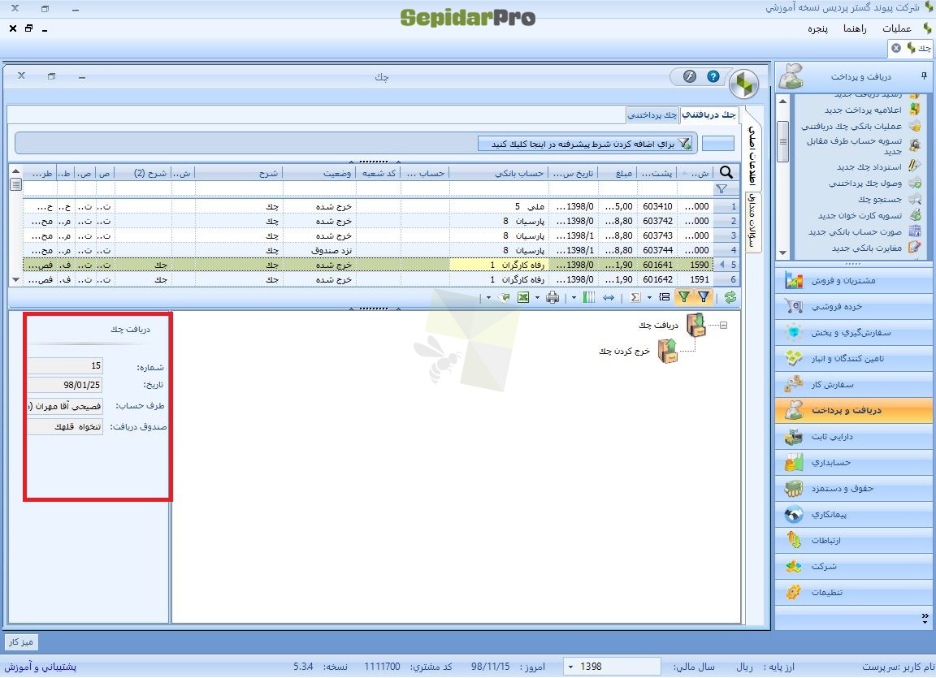This screenshot has width=936, height=678.
Task: Open مغايرت بانكي جديد link
Action: click(x=867, y=248)
